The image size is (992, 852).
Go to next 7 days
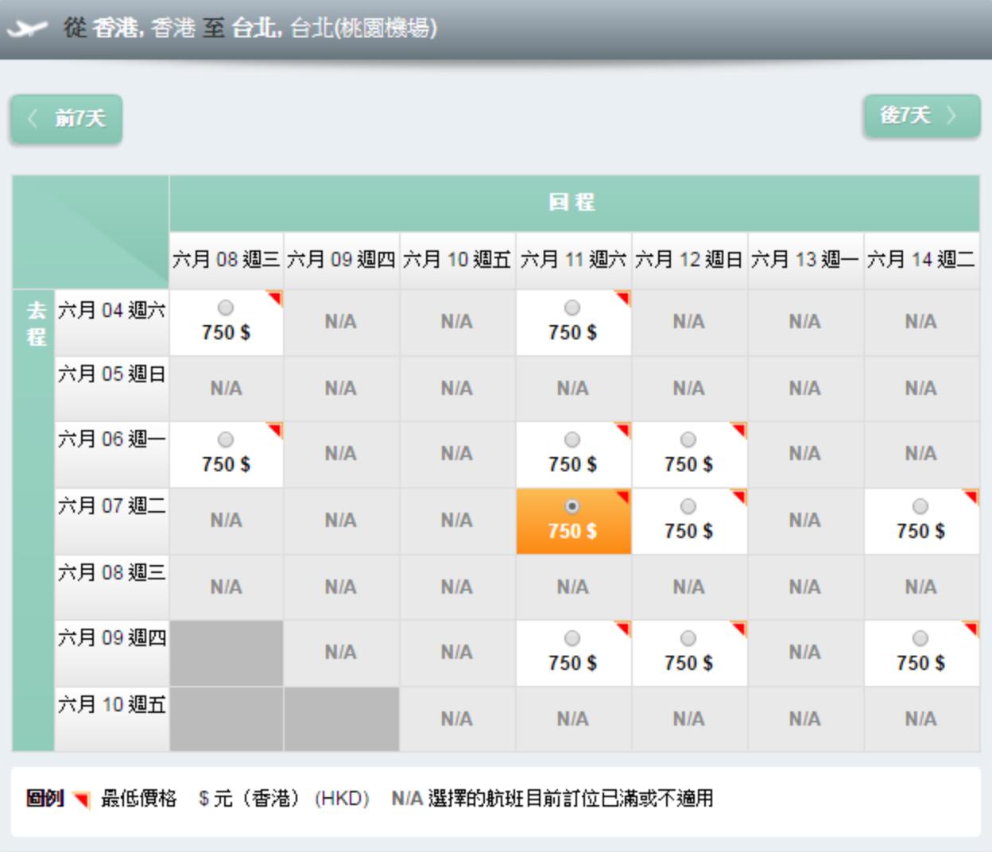point(920,116)
